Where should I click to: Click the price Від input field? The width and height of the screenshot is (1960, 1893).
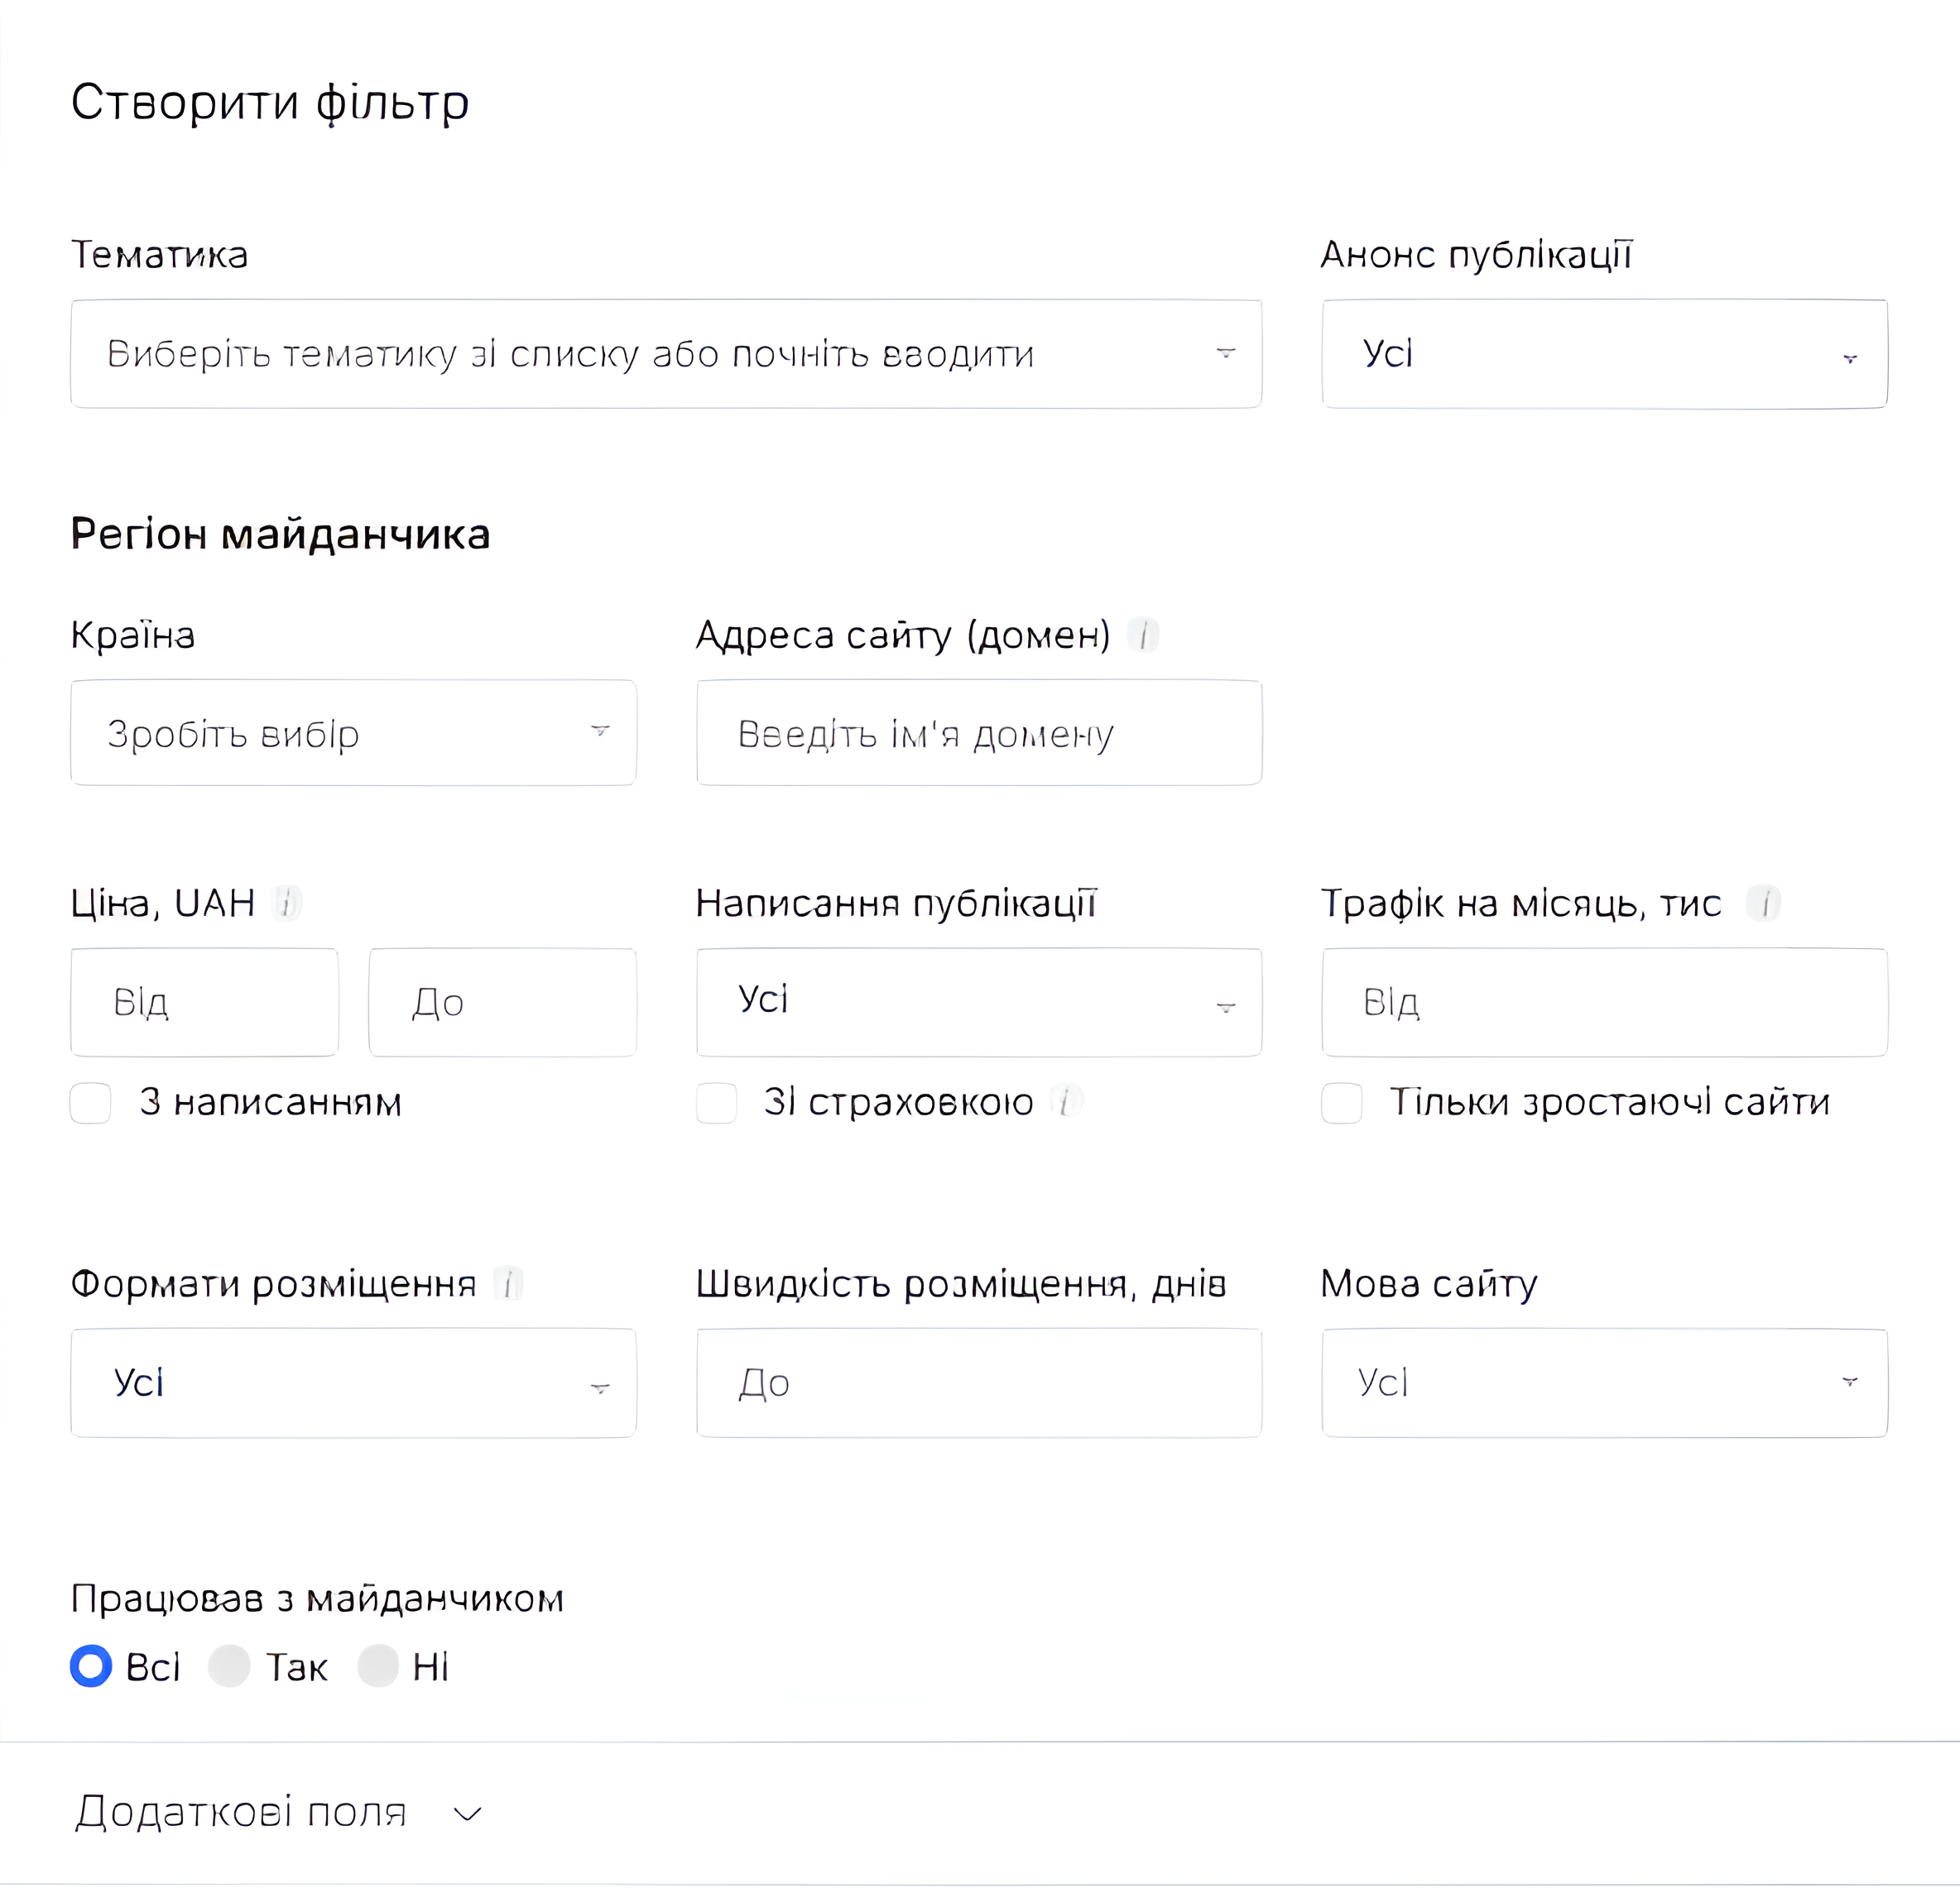(204, 1001)
